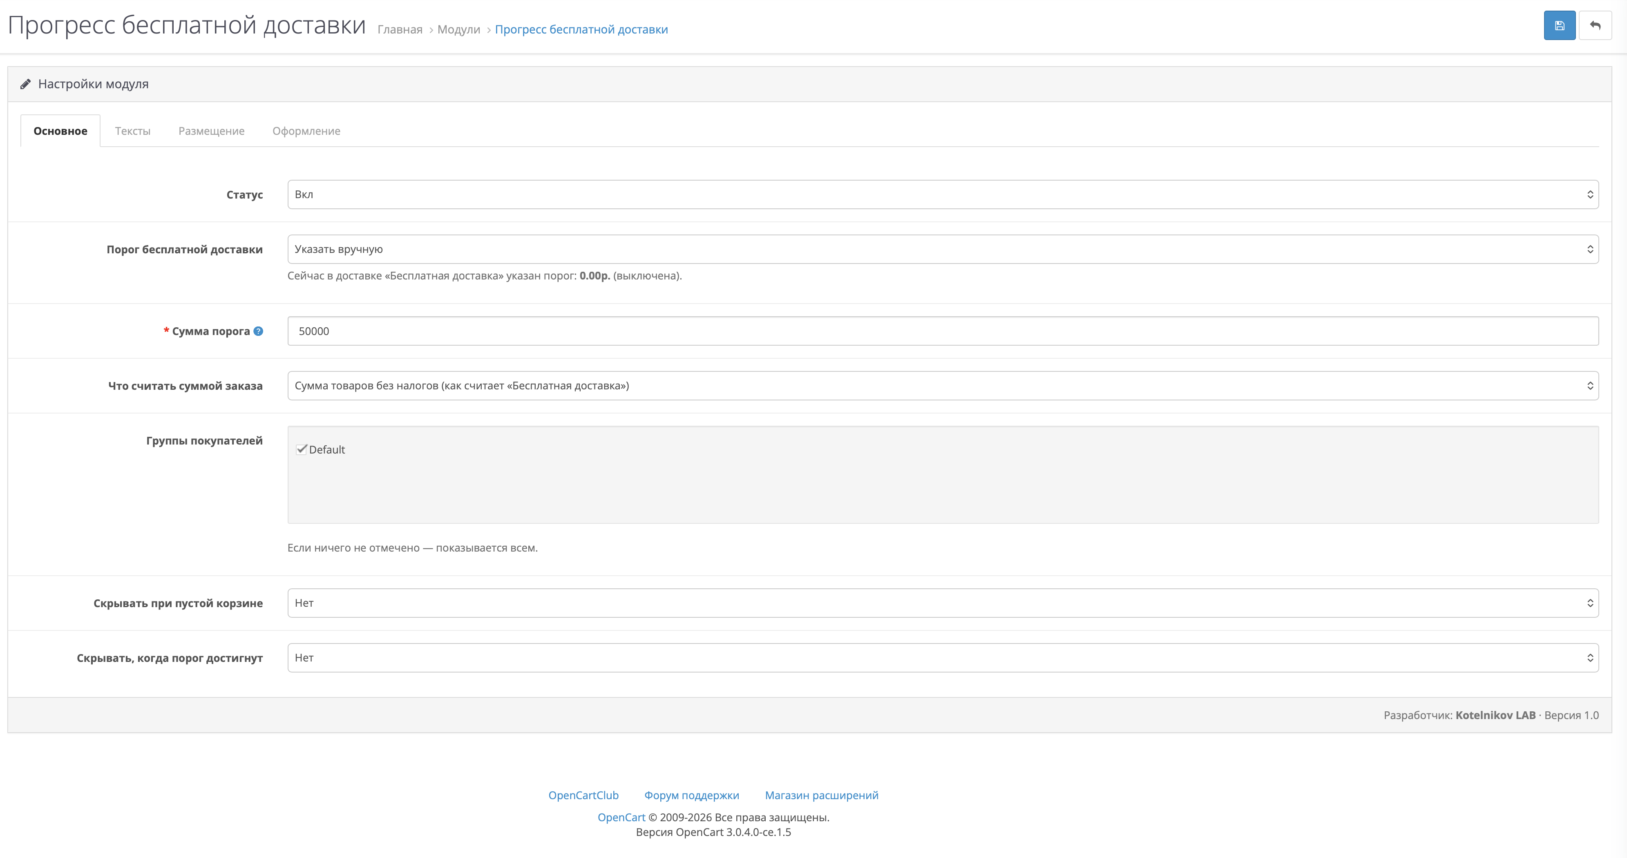Click into the Сумма порога input field
The width and height of the screenshot is (1627, 858).
[943, 331]
